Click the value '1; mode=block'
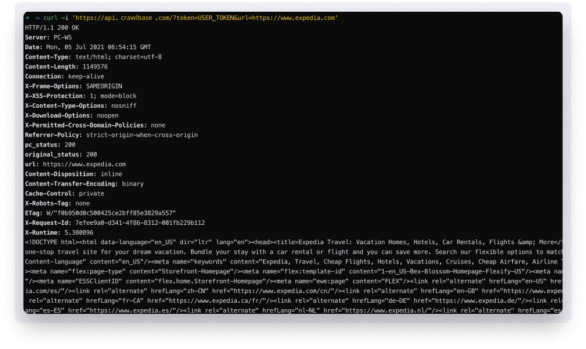Viewport: 586px width, 349px height. 113,96
